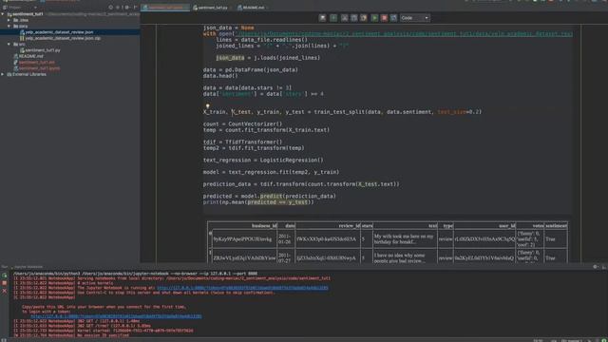The height and width of the screenshot is (342, 608).
Task: Click the add cell plus icon
Action: click(x=333, y=18)
